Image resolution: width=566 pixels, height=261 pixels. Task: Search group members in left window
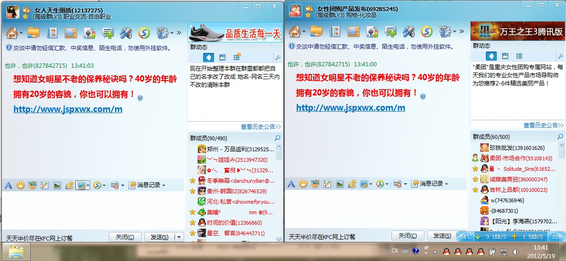point(277,138)
